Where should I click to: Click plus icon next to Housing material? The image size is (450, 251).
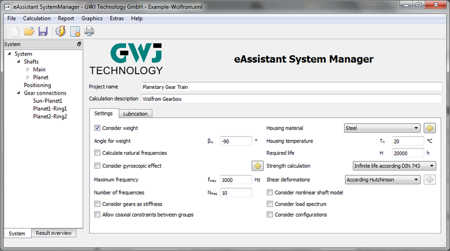tap(430, 128)
